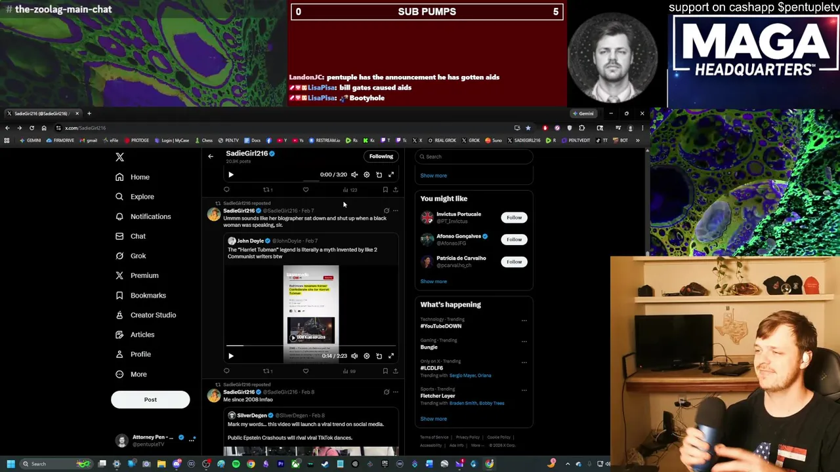This screenshot has width=840, height=472.
Task: Share the 3:20 video post
Action: (x=395, y=189)
